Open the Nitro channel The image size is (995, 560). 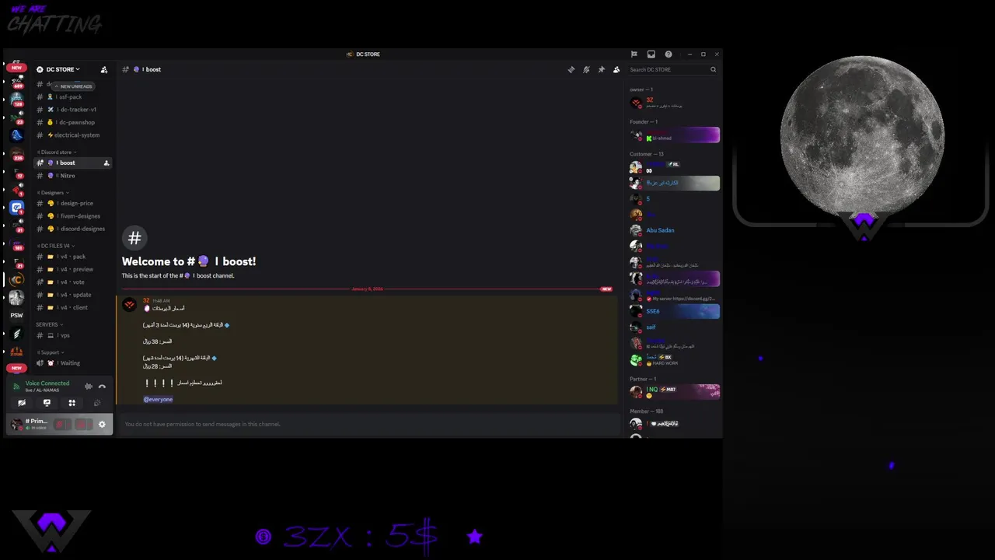point(74,176)
